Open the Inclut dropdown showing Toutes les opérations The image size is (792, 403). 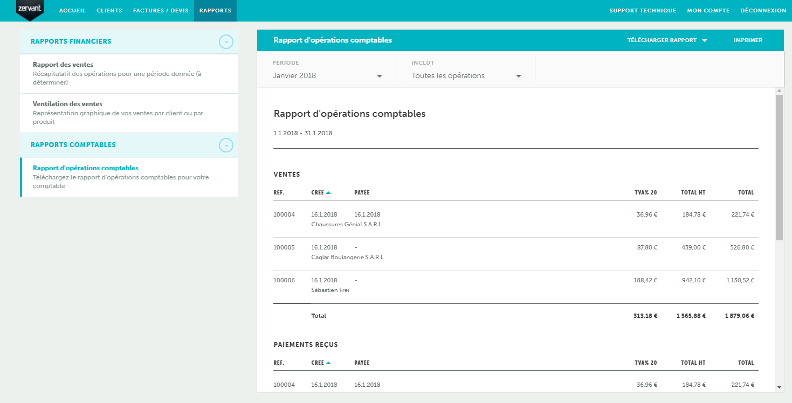click(x=466, y=75)
